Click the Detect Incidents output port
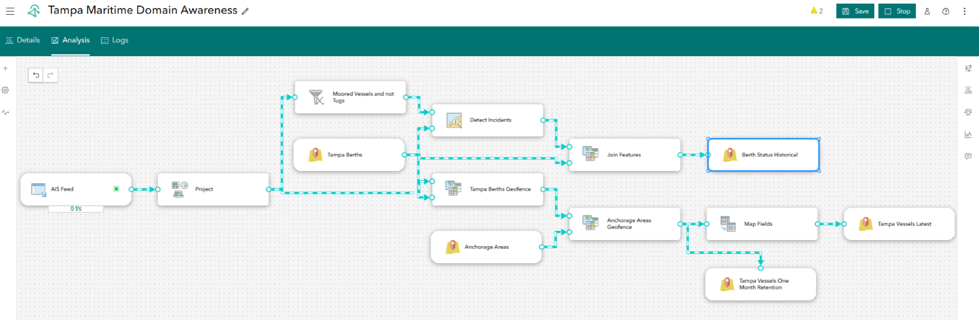This screenshot has height=320, width=979. coord(543,120)
